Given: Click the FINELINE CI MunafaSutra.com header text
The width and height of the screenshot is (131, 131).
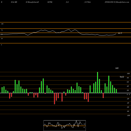Looking at the screenshot, I should [117, 2].
